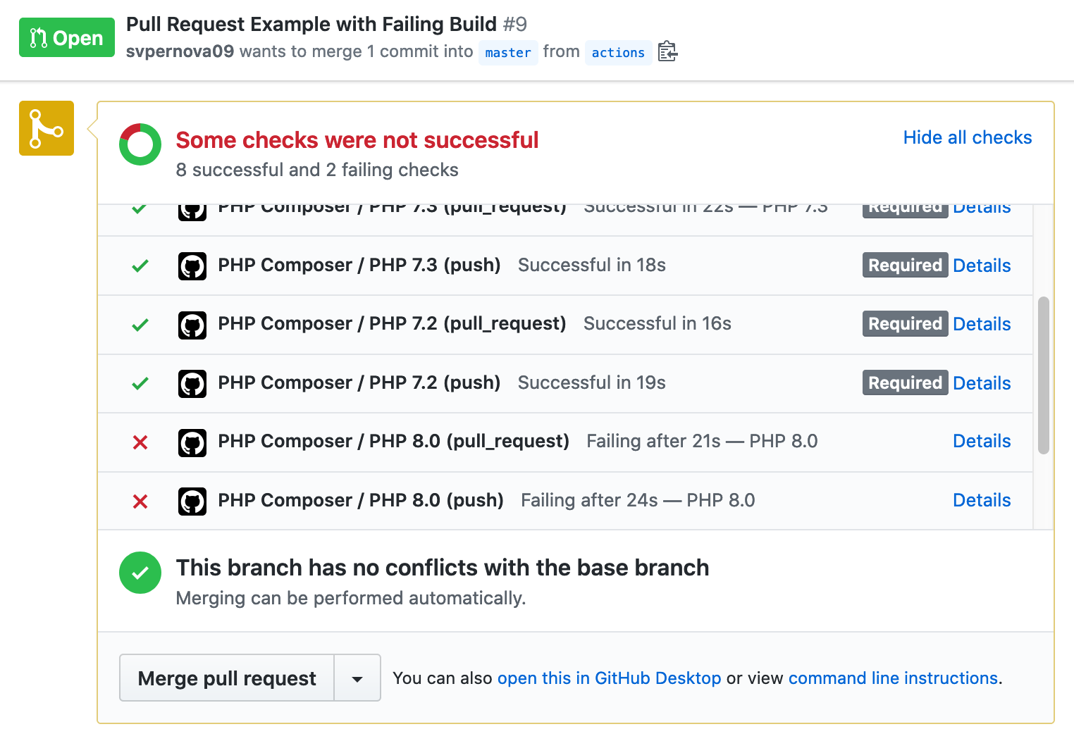This screenshot has width=1074, height=741.
Task: Open Details for PHP 7.3 (push) check
Action: [982, 266]
